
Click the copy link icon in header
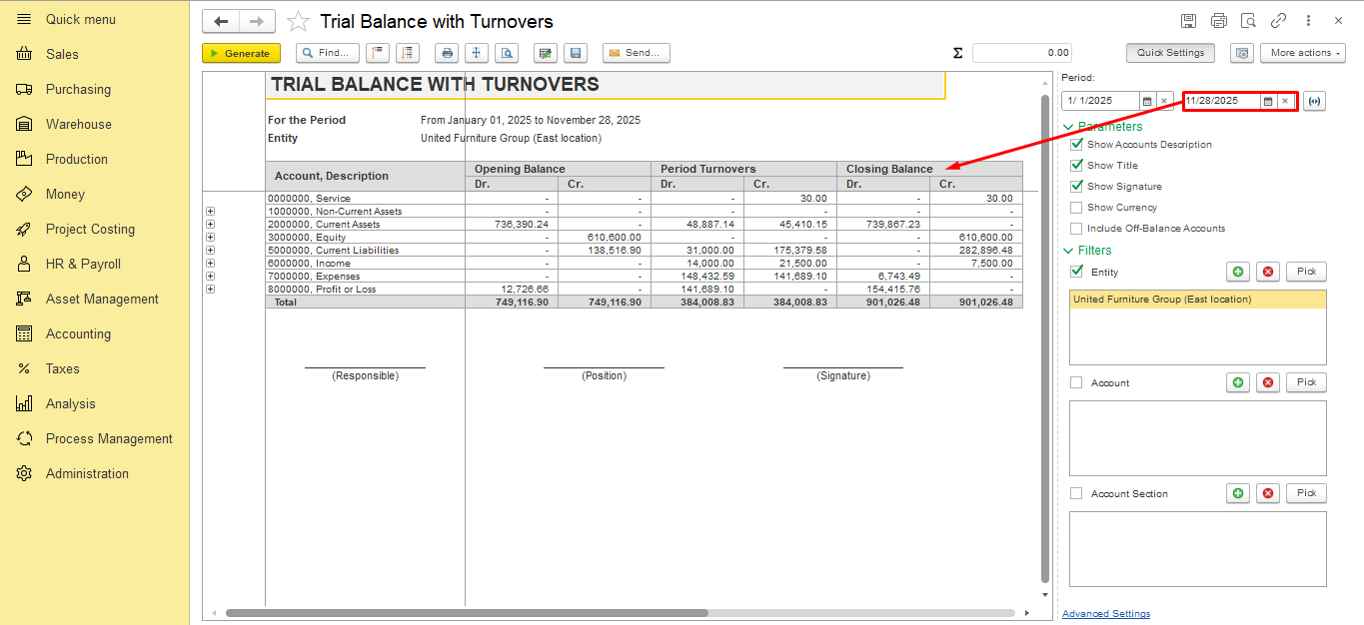[x=1278, y=21]
